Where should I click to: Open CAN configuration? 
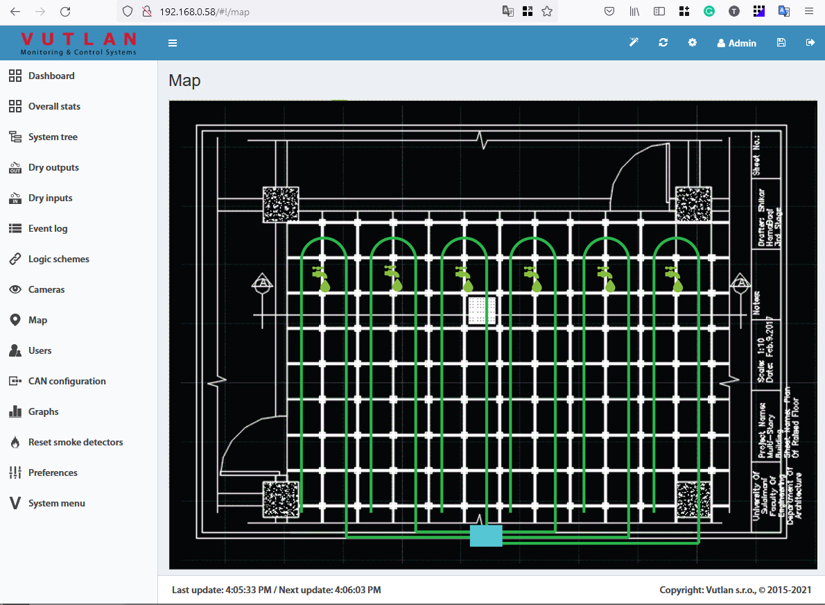[x=67, y=381]
